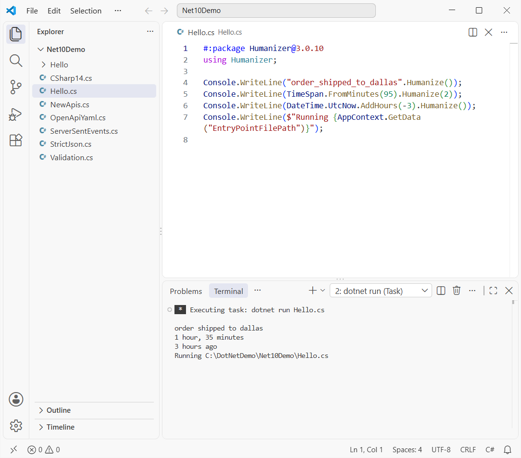Open the Explorer view in activity bar
The height and width of the screenshot is (458, 521).
tap(15, 34)
